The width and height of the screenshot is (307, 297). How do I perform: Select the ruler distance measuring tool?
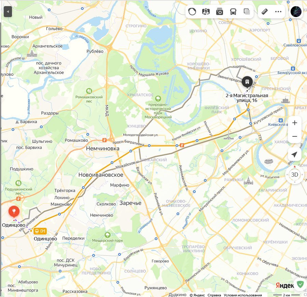click(265, 12)
